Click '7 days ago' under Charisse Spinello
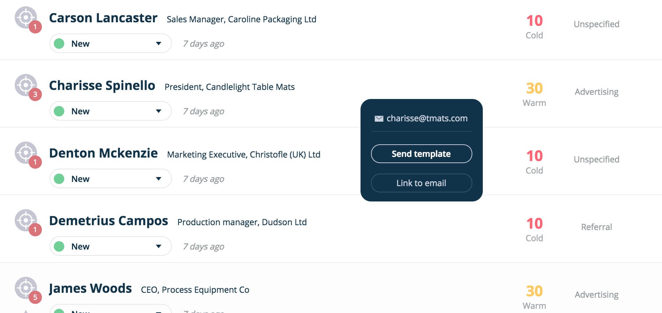This screenshot has height=313, width=662. [x=203, y=112]
